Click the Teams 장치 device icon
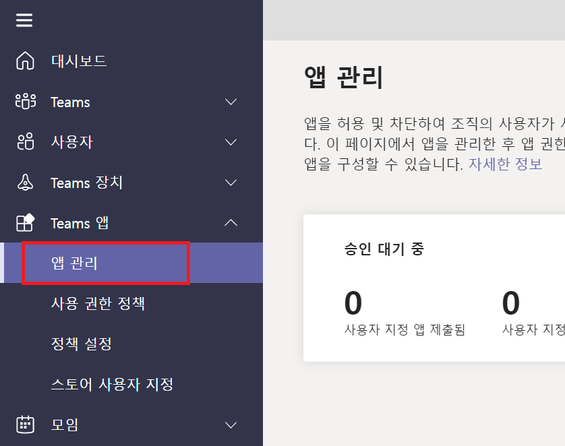The height and width of the screenshot is (446, 565). click(x=25, y=183)
